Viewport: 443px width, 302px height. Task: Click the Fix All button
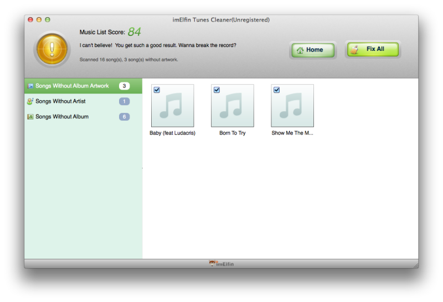coord(373,49)
